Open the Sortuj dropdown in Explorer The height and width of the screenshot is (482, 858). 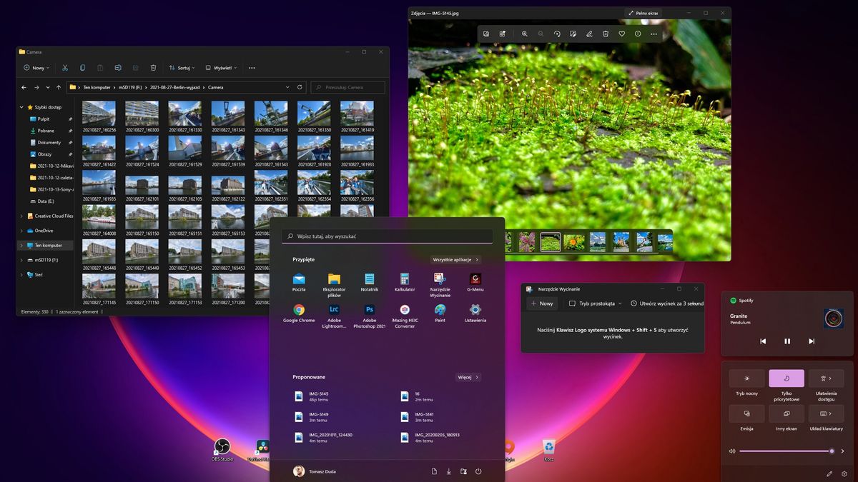(182, 68)
